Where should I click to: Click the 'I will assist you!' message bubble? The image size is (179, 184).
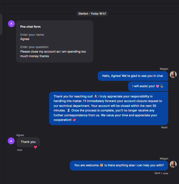(x=148, y=86)
